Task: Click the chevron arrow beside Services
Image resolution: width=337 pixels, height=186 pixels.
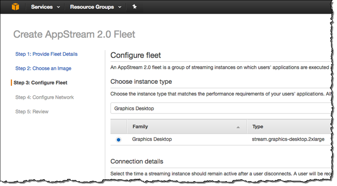Action: [58, 7]
